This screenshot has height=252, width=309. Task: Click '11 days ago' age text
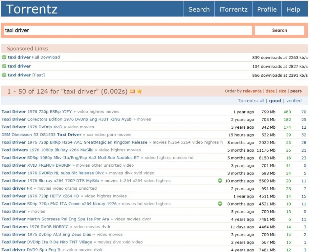[x=242, y=227]
